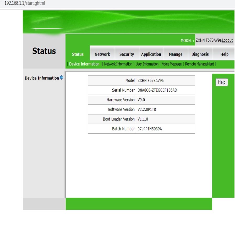This screenshot has height=235, width=235.
Task: Click the Software Version value V2.2.0P1T8
Action: pyautogui.click(x=147, y=110)
